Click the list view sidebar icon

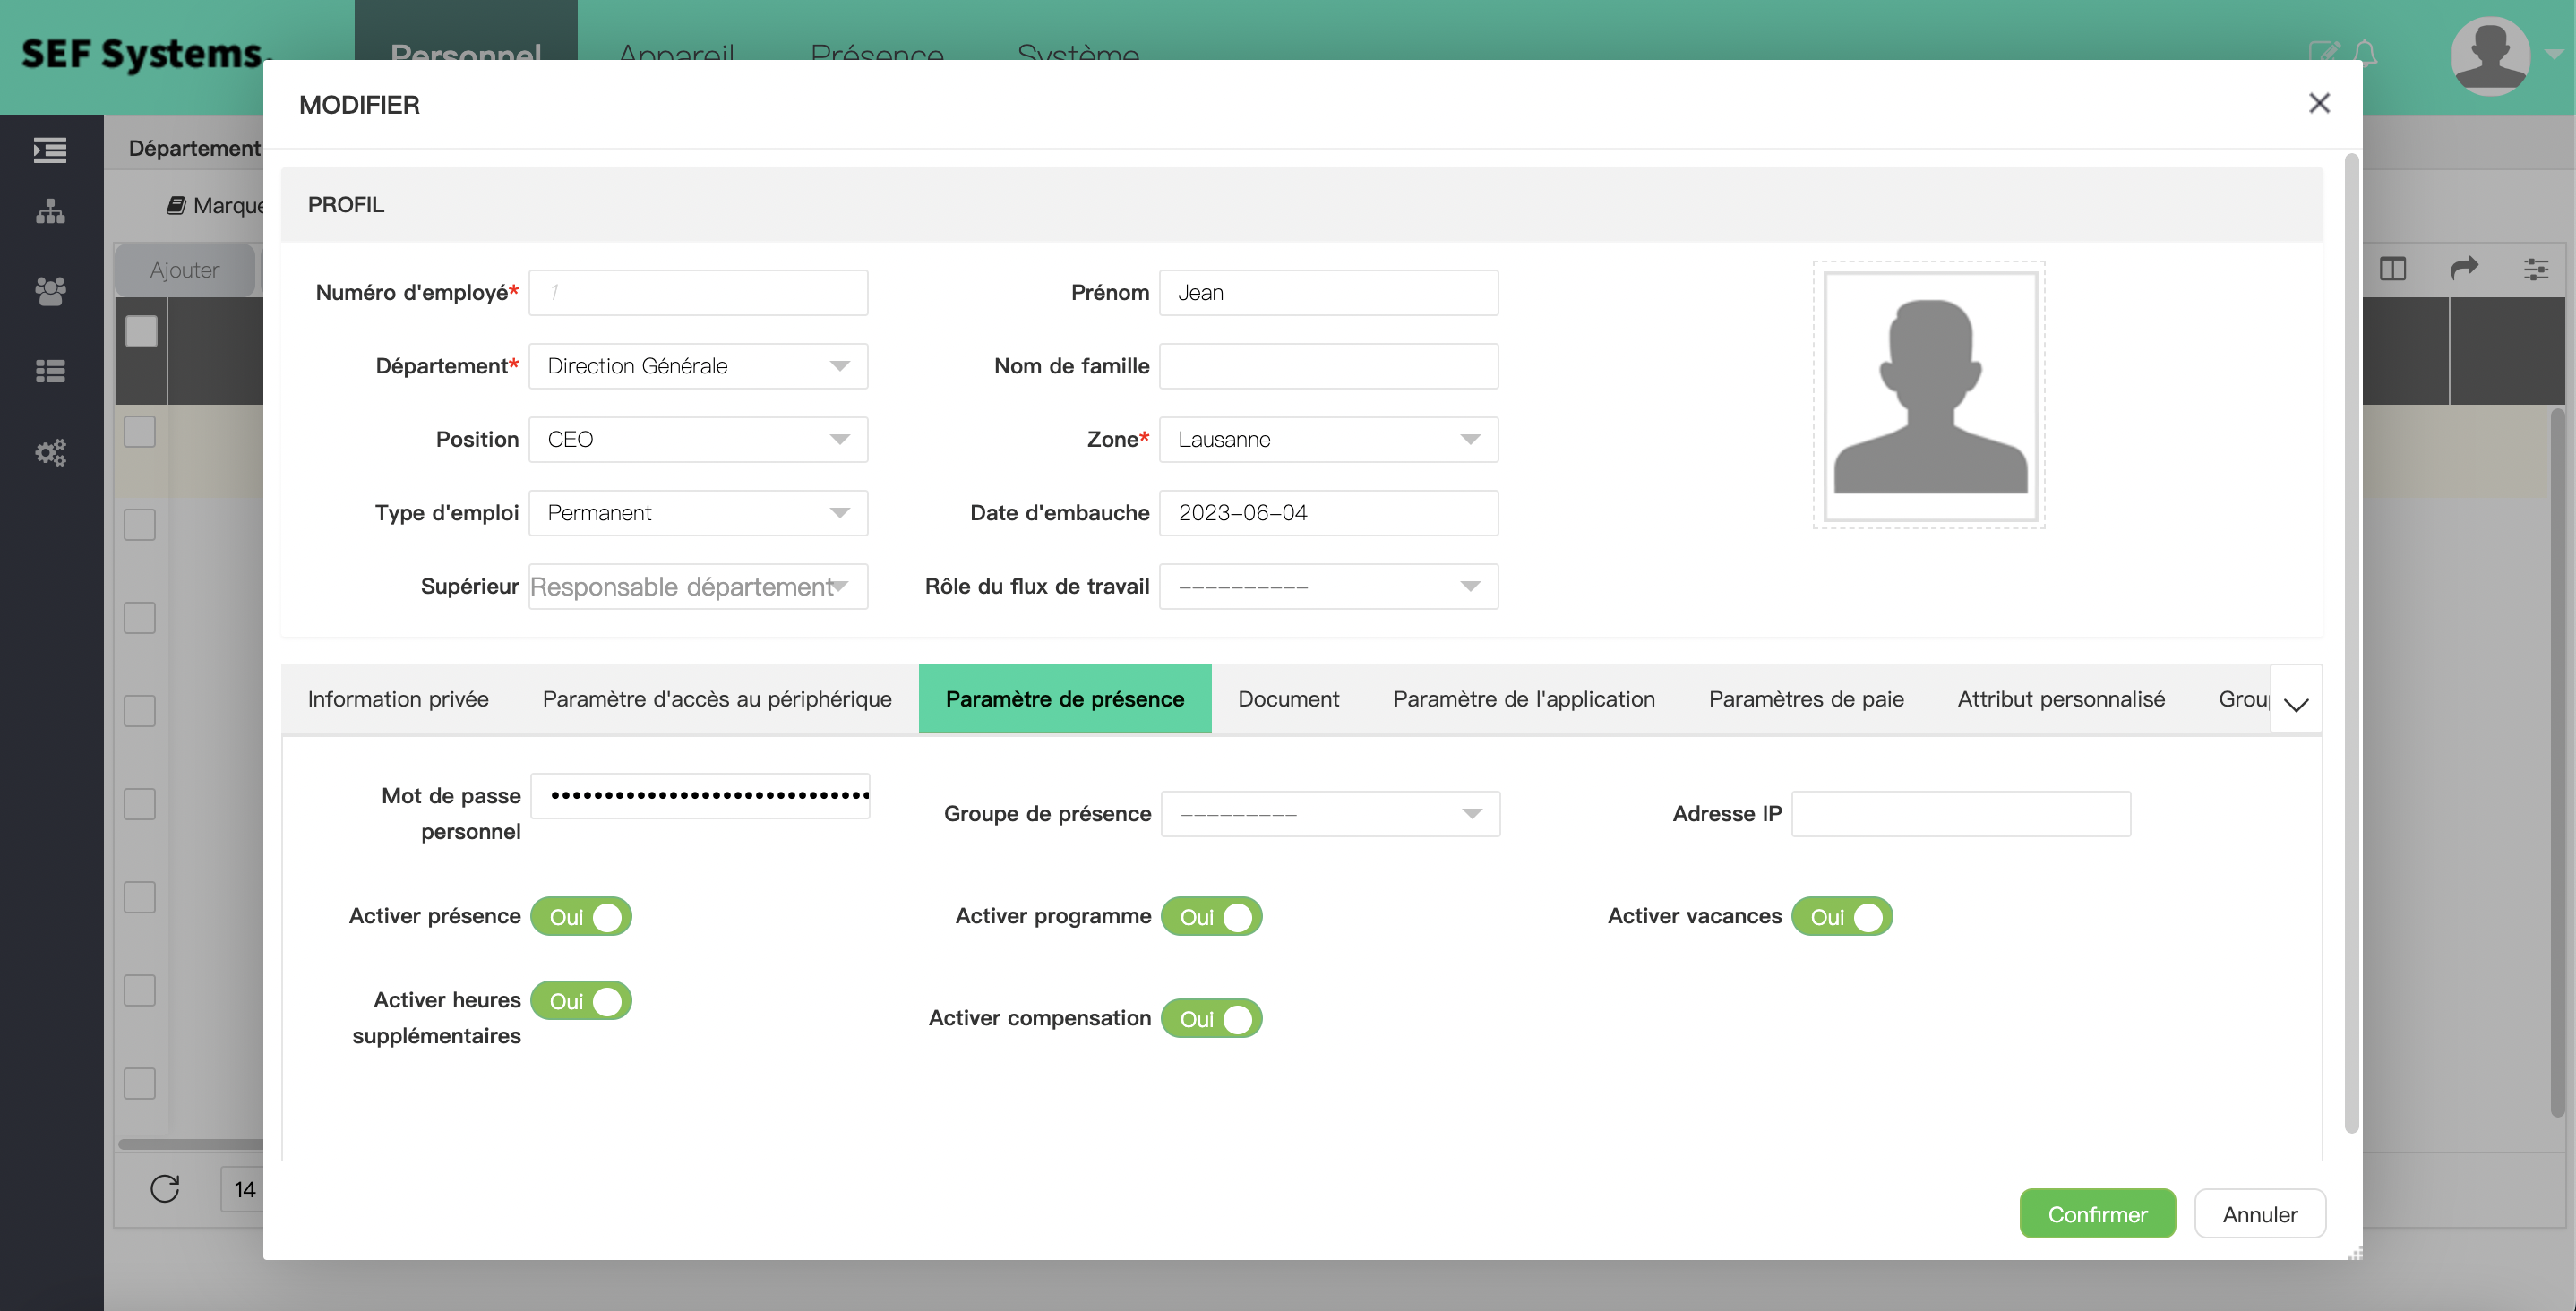pyautogui.click(x=50, y=371)
